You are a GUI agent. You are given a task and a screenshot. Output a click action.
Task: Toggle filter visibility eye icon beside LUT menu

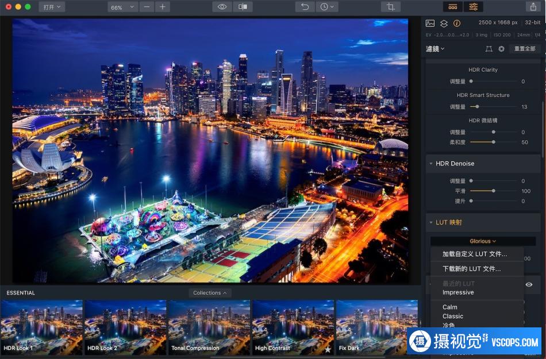pyautogui.click(x=529, y=284)
